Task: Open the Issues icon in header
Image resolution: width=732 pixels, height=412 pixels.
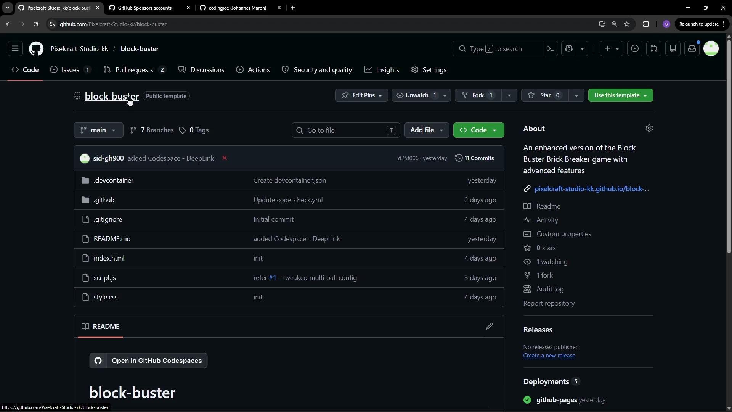Action: coord(635,49)
